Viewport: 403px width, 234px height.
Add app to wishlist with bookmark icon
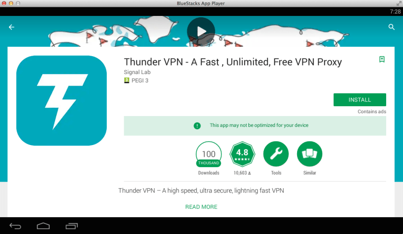pos(382,59)
